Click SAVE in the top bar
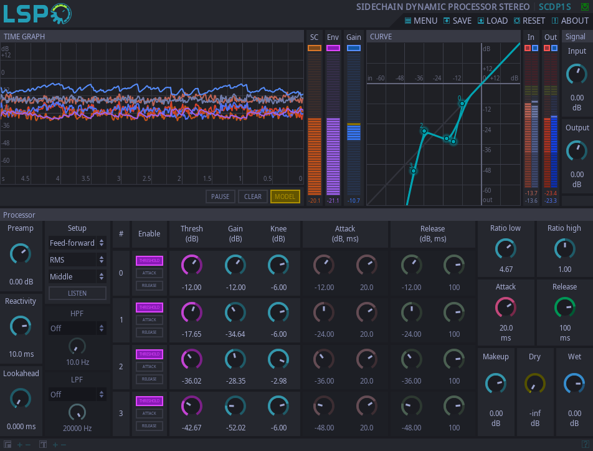The height and width of the screenshot is (451, 593). [x=458, y=21]
